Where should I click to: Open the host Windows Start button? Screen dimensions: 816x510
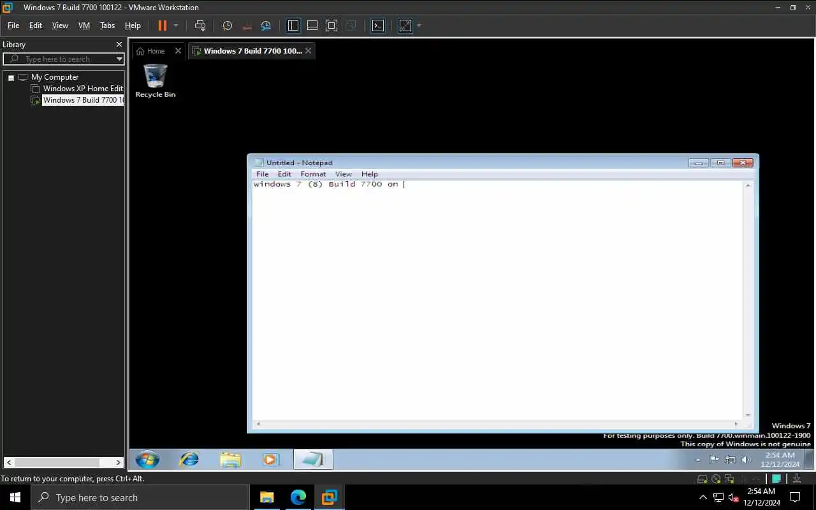point(15,497)
